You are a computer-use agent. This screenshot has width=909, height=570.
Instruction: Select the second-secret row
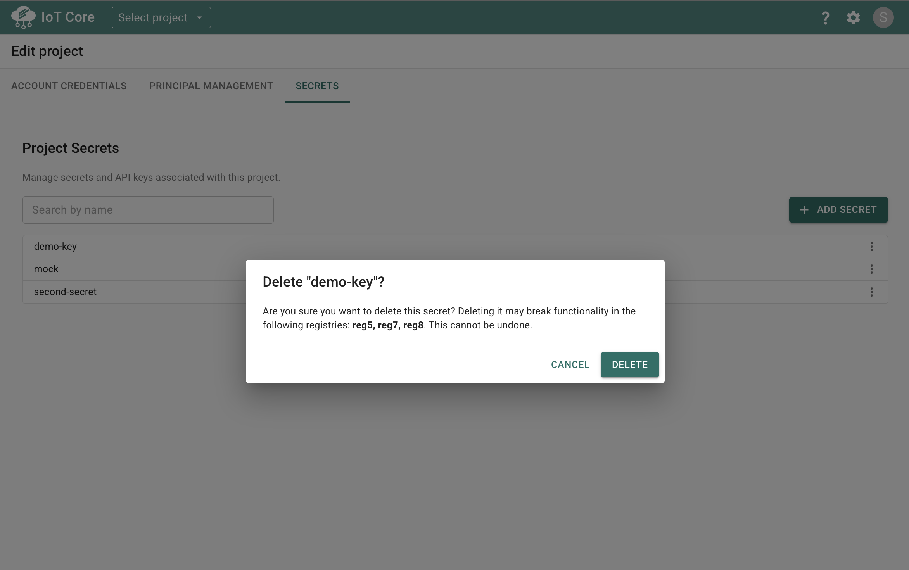point(455,292)
